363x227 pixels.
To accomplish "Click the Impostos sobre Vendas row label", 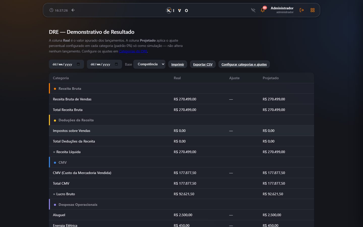I will [x=72, y=131].
